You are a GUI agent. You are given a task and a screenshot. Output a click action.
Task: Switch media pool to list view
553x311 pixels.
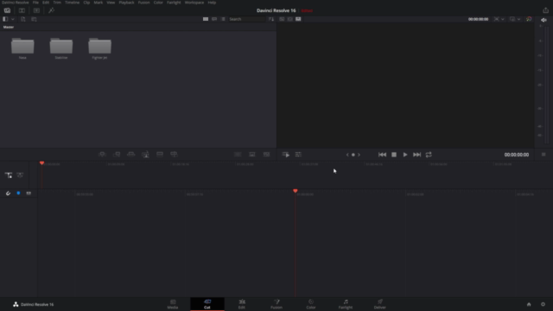pos(223,19)
